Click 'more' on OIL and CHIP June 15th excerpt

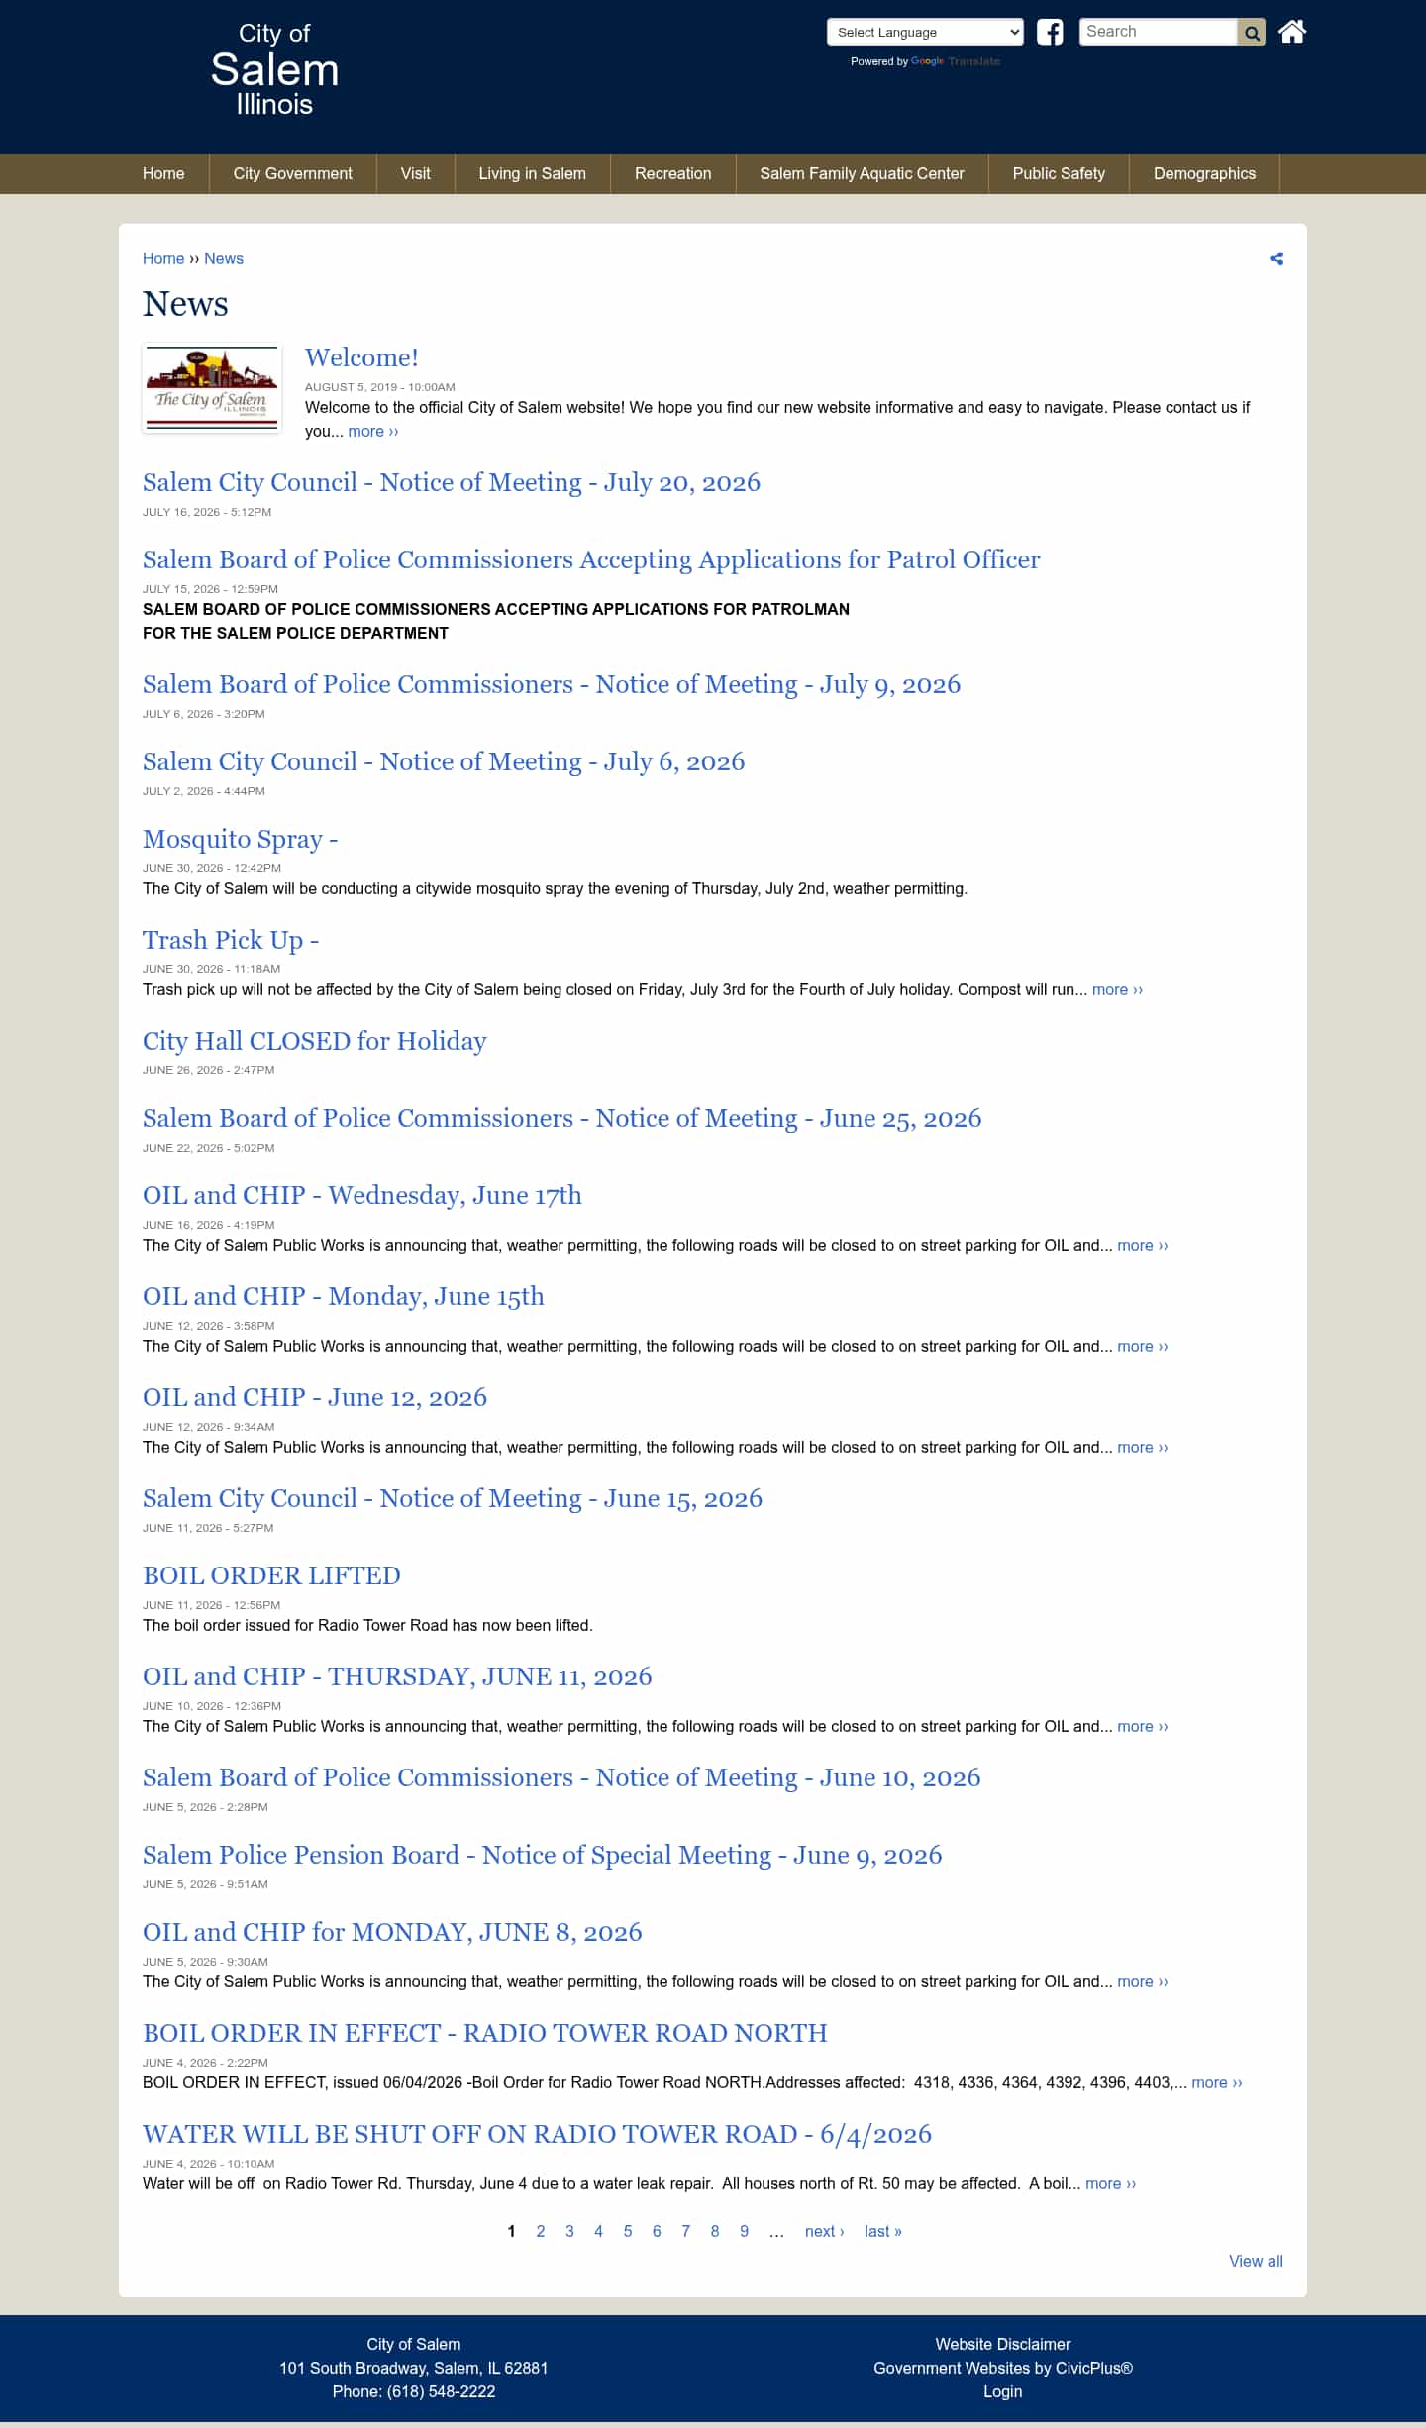point(1143,1346)
